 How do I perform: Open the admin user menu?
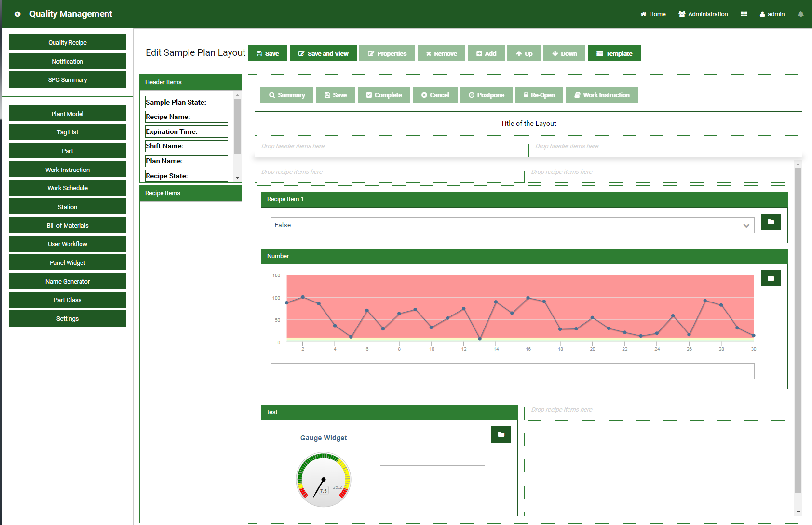(x=772, y=14)
